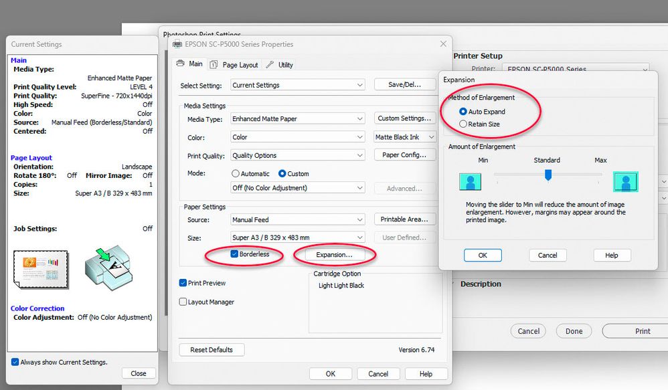Cancel the Expansion dialog
Viewport: 668px width, 390px height.
(548, 255)
